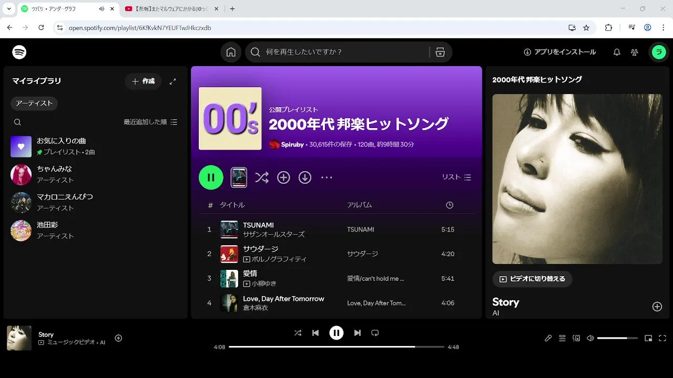
Task: Expand My Library to full view
Action: (x=172, y=81)
